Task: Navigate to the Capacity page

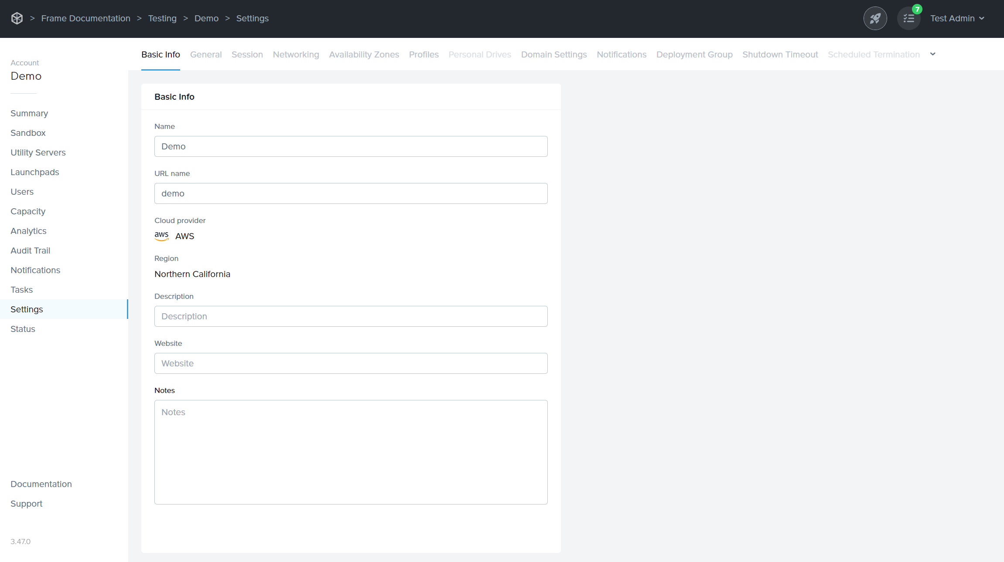Action: tap(27, 211)
